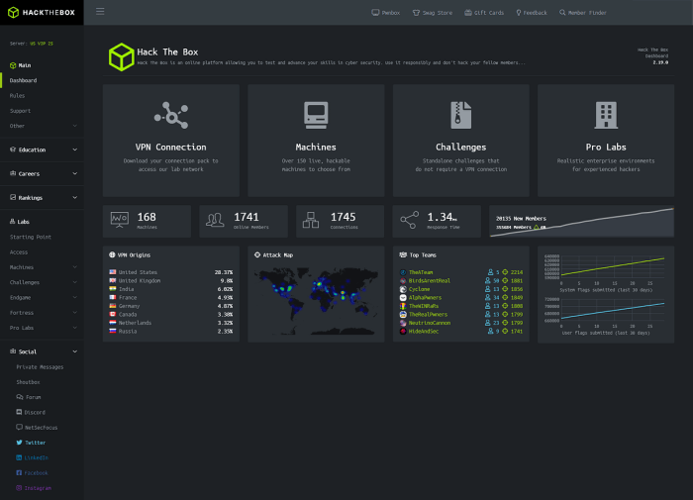Open Pwnbox from the top bar
This screenshot has height=500, width=693.
385,13
